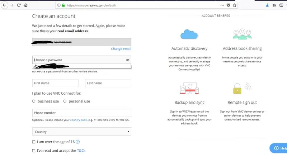Click the green padlock security icon
Viewport: 287px width, 156px height.
[x=63, y=5]
